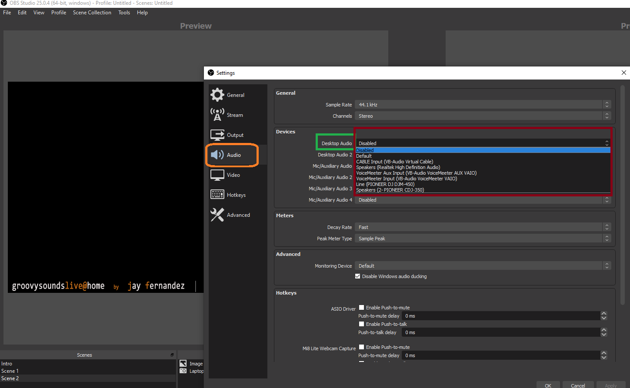Viewport: 630px width, 388px height.
Task: Select the Stream antenna icon
Action: tap(217, 115)
